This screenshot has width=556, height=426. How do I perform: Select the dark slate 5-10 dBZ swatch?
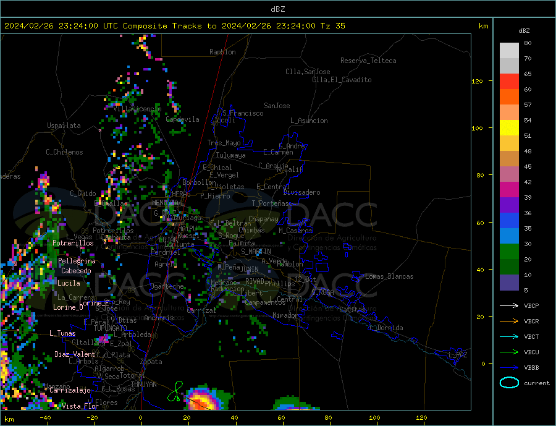coord(509,283)
